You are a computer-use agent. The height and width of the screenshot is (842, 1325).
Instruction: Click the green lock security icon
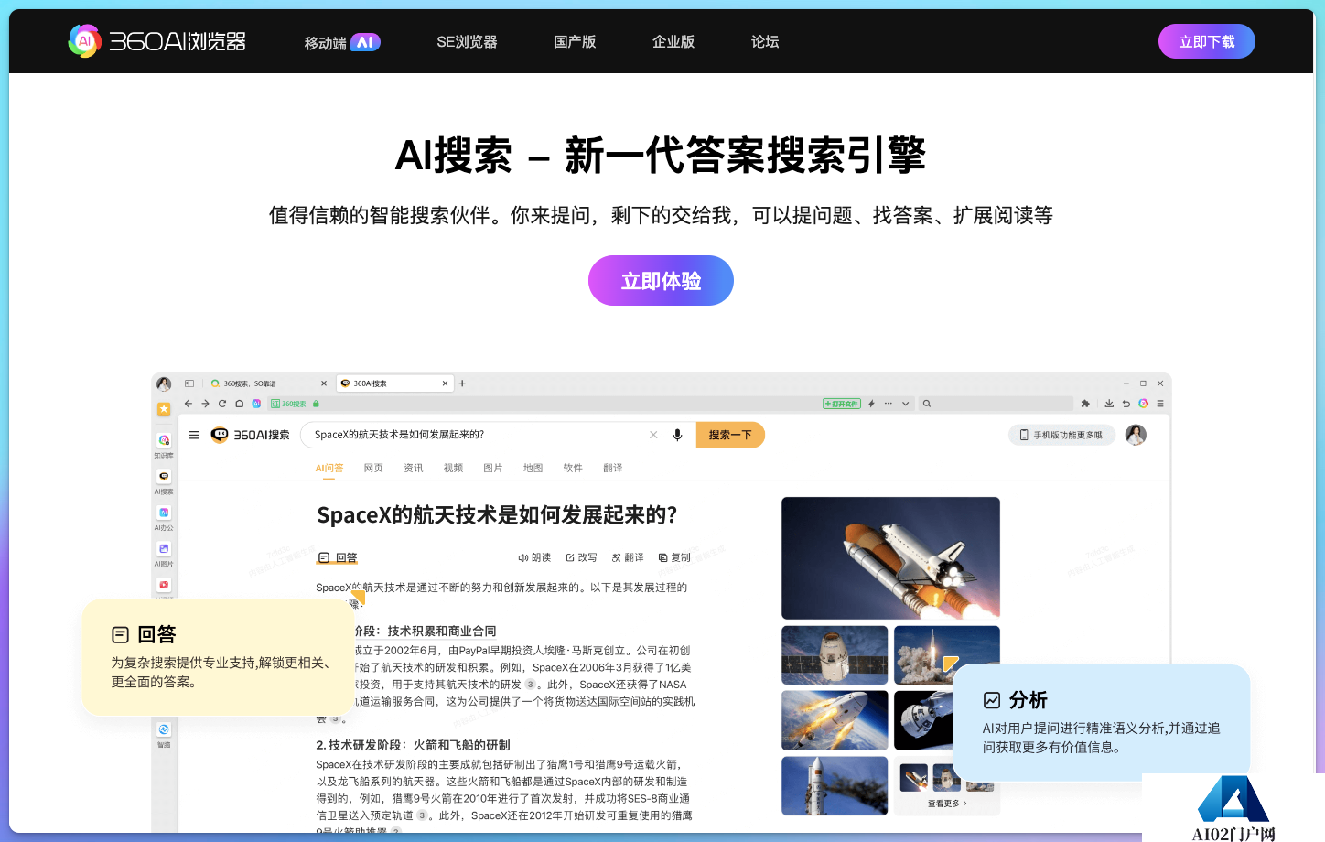coord(316,404)
